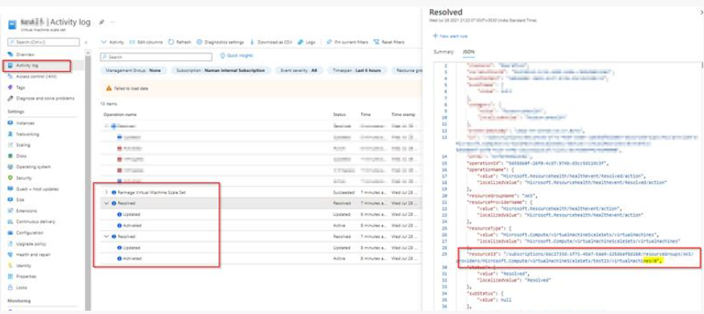The height and width of the screenshot is (314, 704).
Task: Open the Upgrade policy menu item
Action: (31, 244)
